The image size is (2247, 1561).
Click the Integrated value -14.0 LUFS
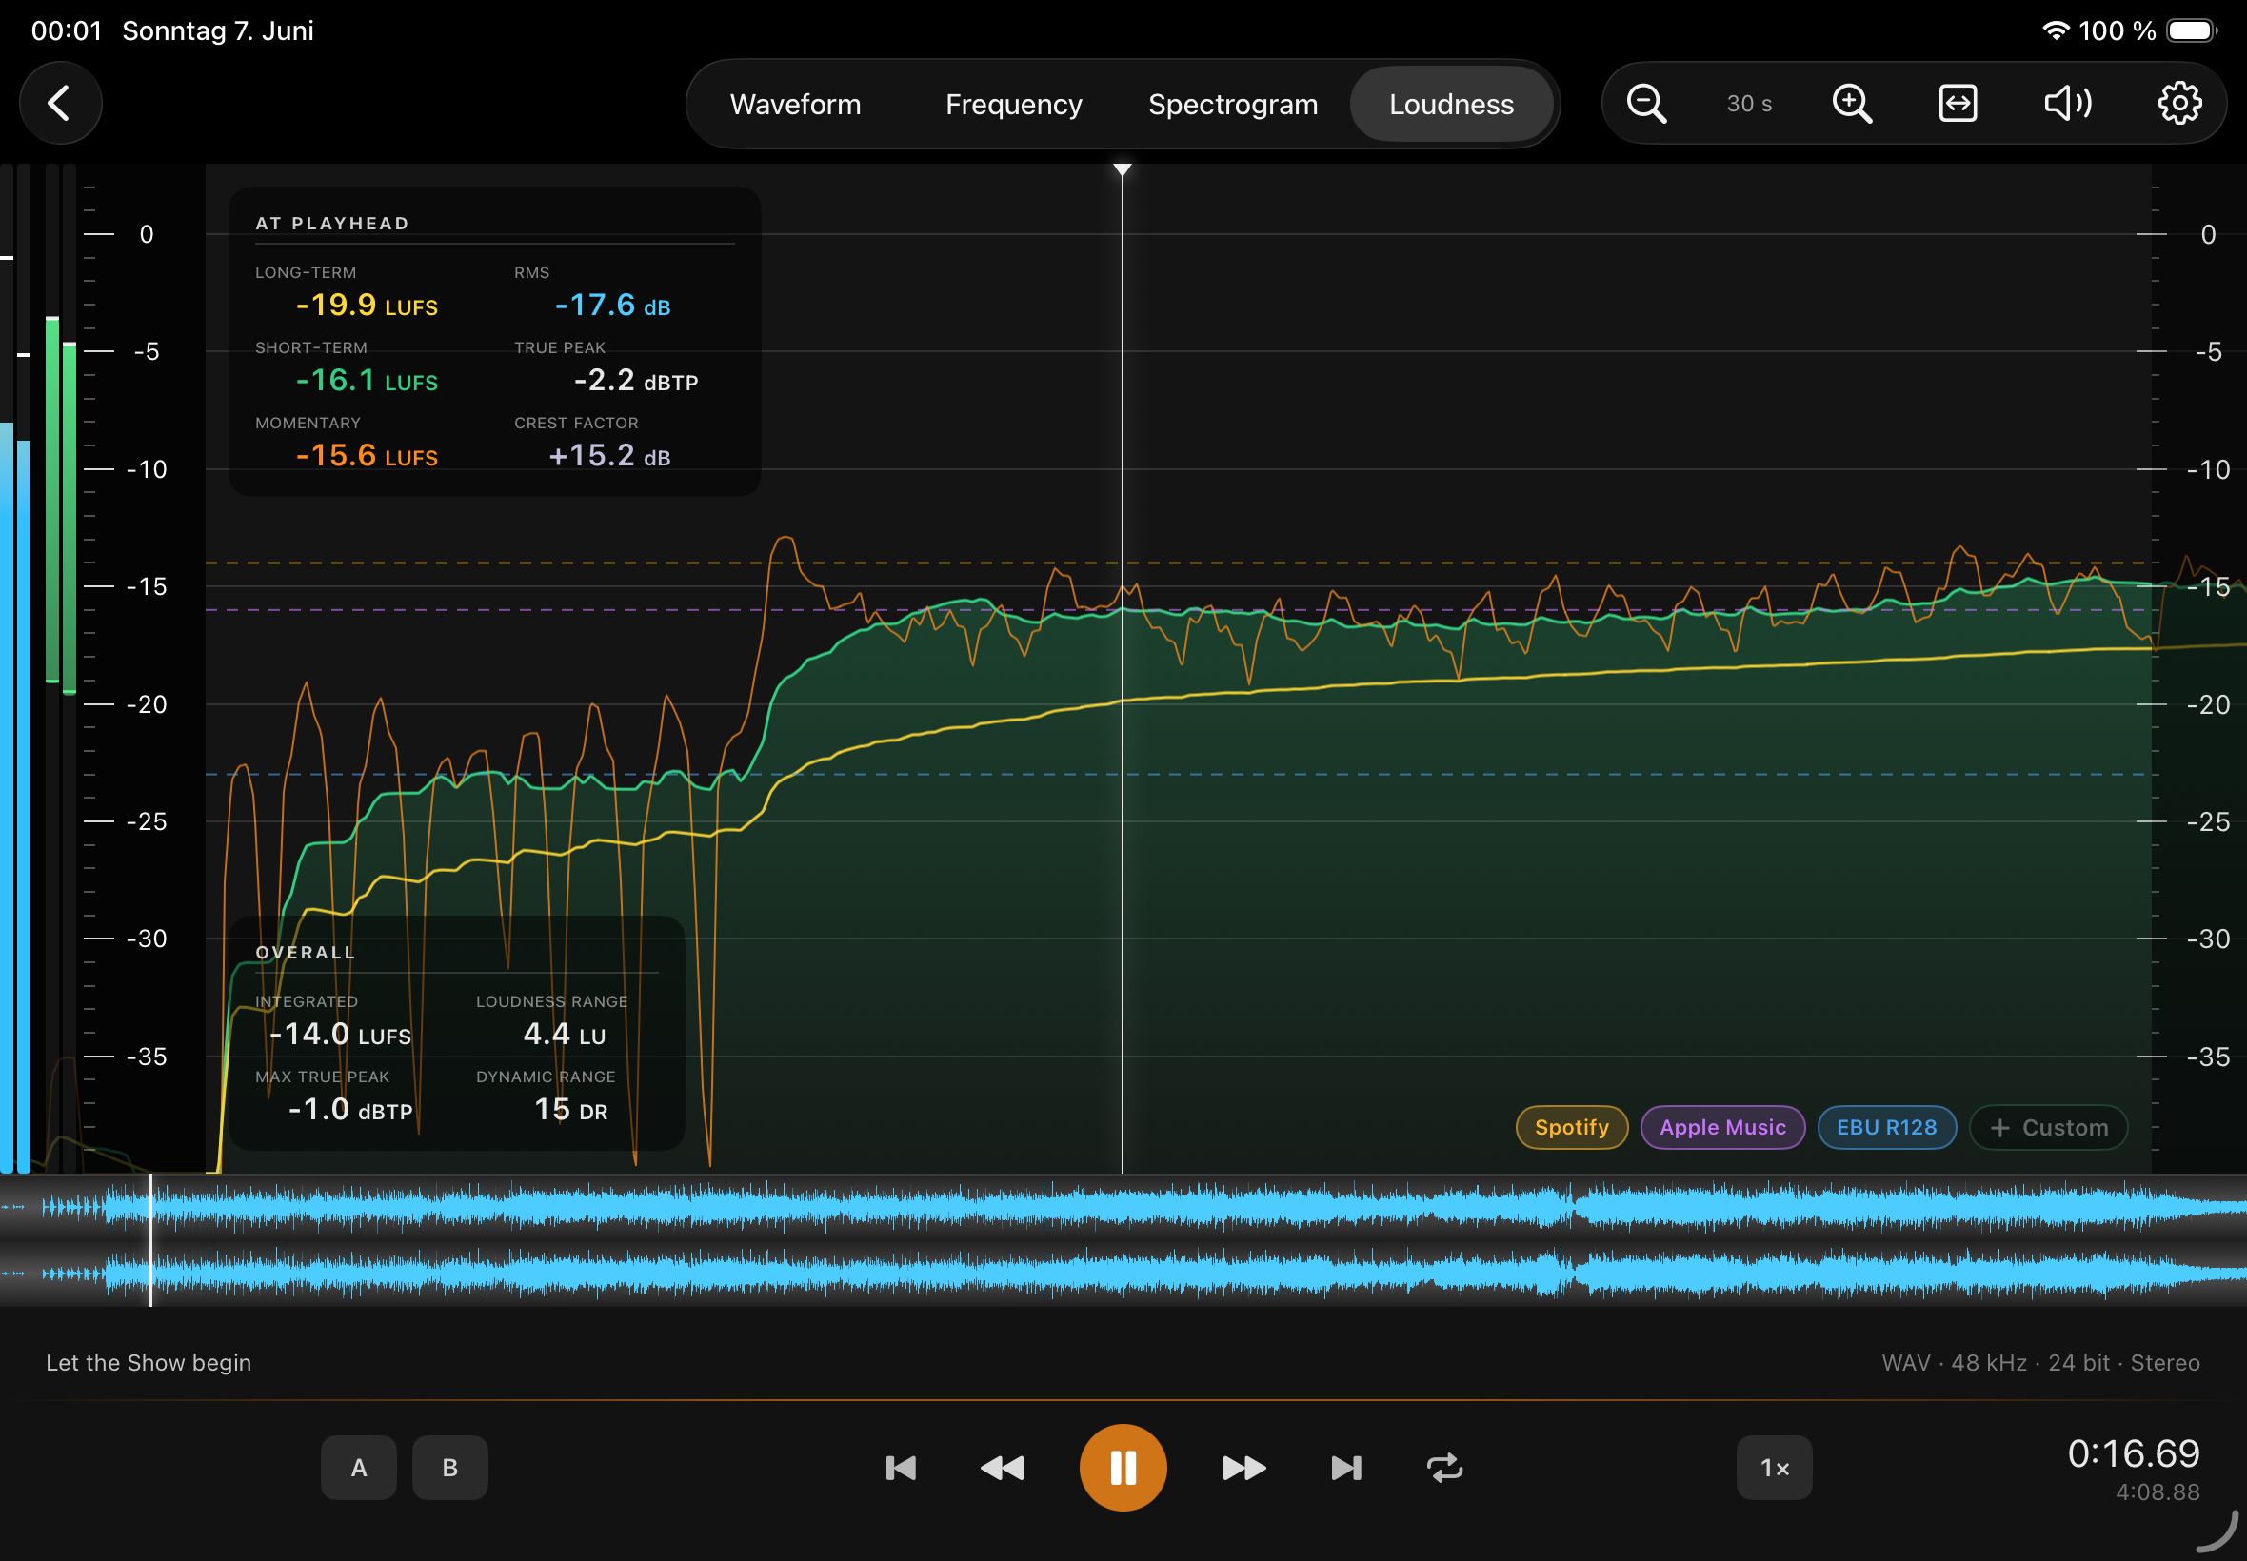[340, 1035]
